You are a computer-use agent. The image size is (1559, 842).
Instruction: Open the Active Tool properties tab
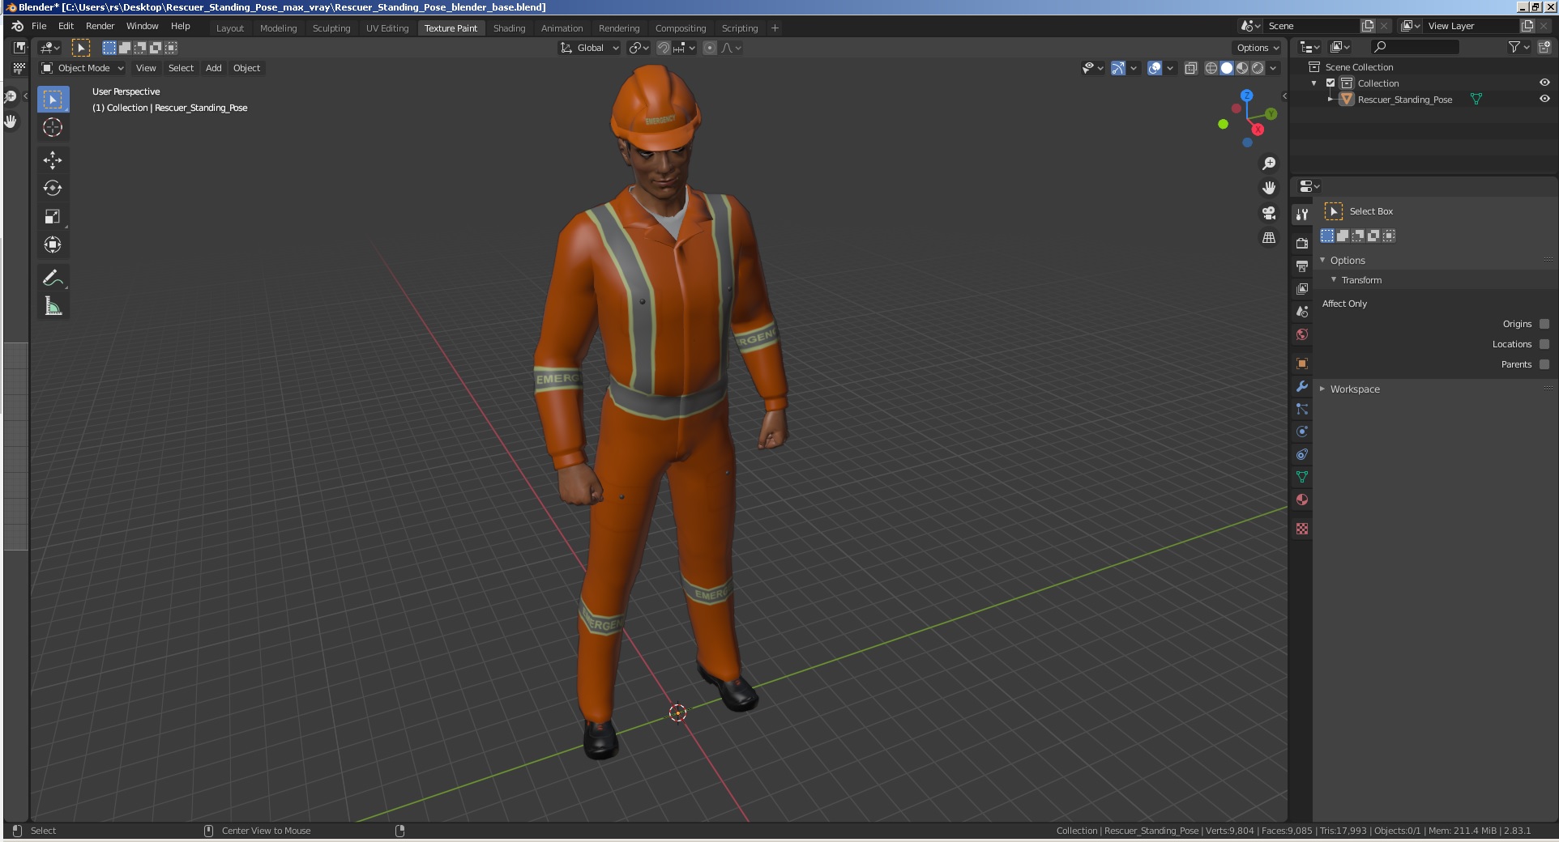1302,214
